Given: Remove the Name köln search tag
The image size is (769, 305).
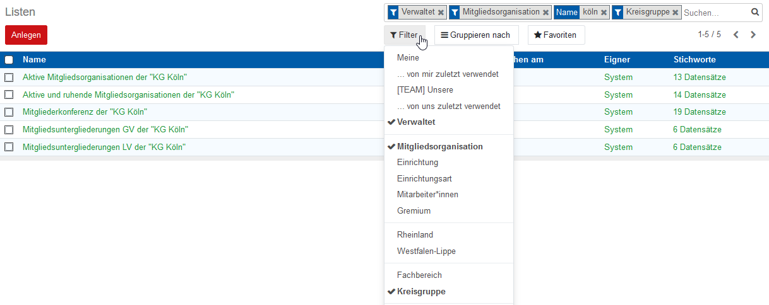Looking at the screenshot, I should point(604,13).
